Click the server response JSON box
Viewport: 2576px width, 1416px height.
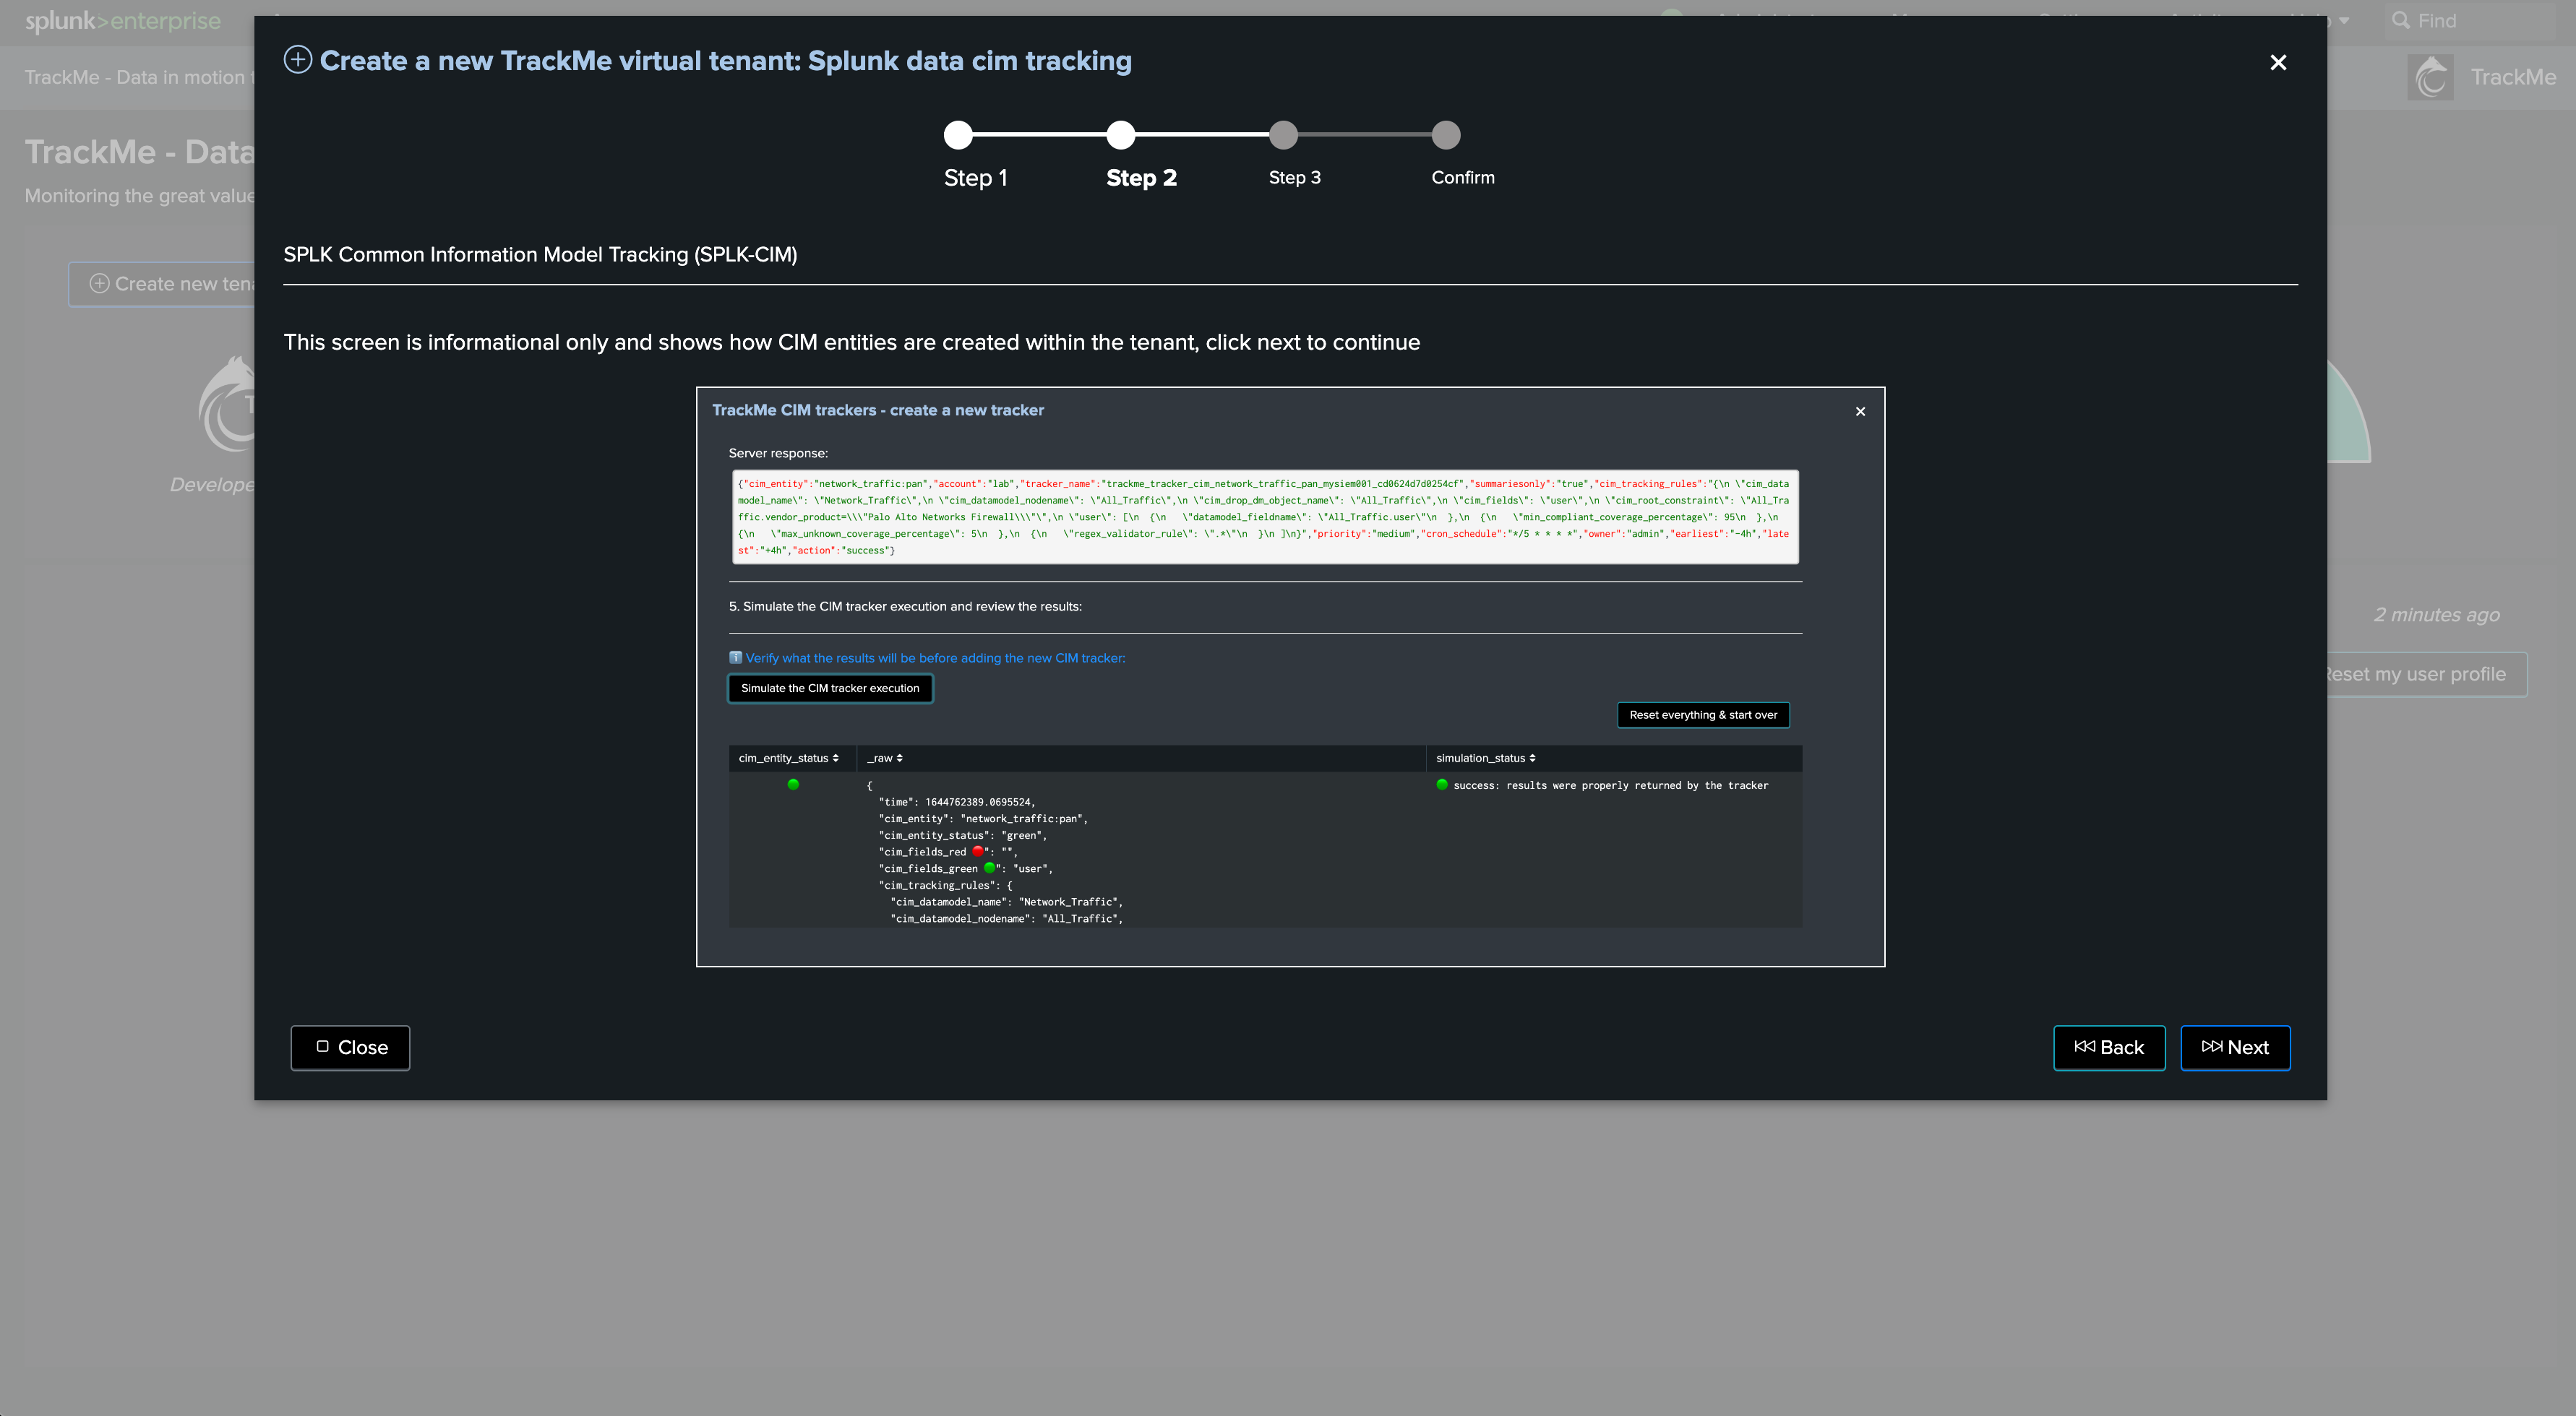[1265, 517]
